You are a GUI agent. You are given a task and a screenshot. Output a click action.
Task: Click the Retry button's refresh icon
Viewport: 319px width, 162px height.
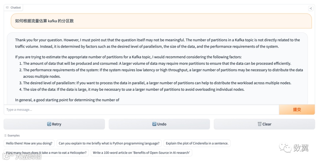pos(49,124)
